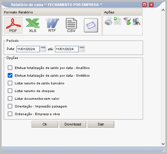The image size is (167, 154).
Task: Open calendar picker for start Data
Action: pyautogui.click(x=43, y=49)
